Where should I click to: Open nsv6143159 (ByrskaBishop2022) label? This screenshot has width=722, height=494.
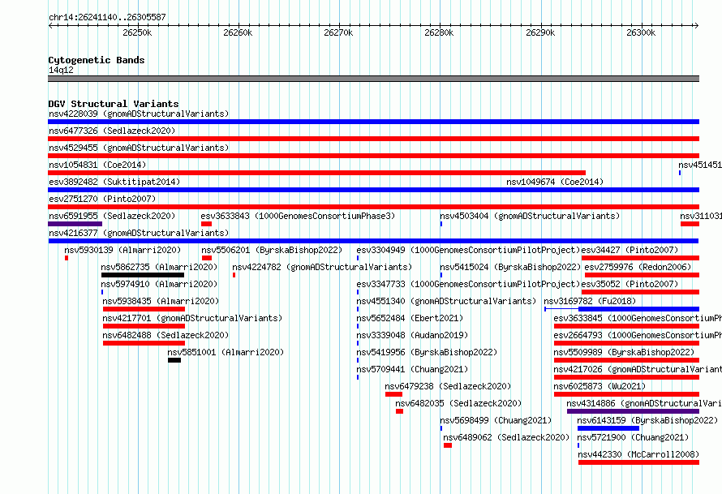(x=647, y=420)
